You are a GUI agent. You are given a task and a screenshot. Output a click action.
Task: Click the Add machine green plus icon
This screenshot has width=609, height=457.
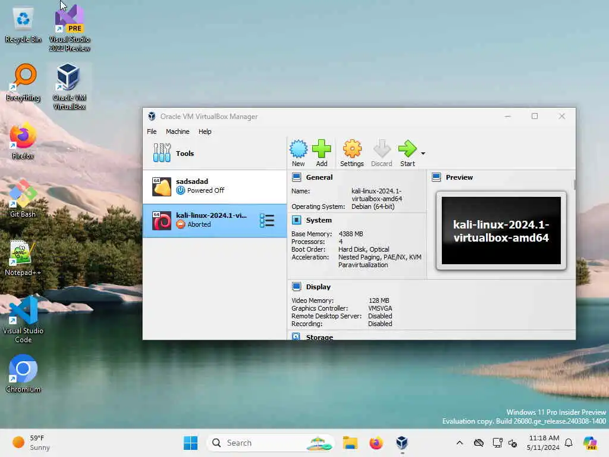pos(322,153)
